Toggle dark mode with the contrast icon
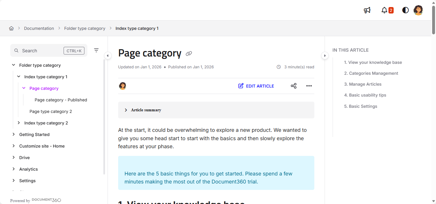The image size is (436, 204). pyautogui.click(x=405, y=10)
